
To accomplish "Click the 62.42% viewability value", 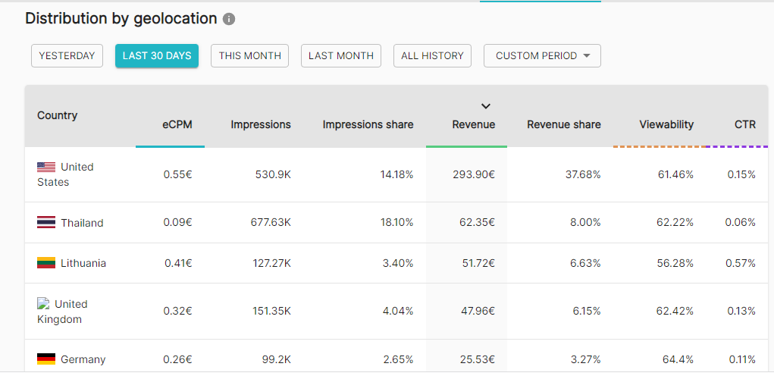I will coord(675,312).
